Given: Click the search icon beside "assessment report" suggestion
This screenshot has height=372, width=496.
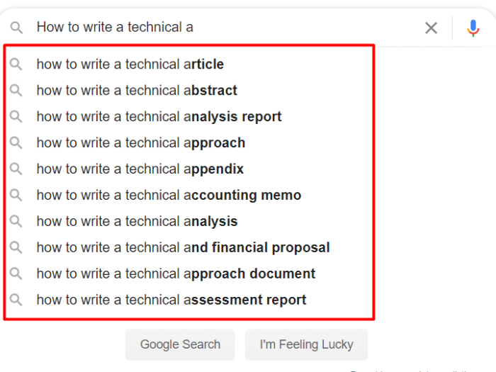Looking at the screenshot, I should point(16,300).
